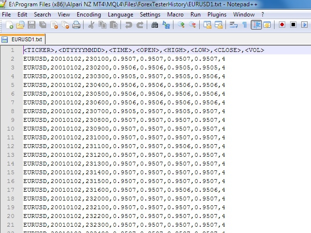Toggle word wrap icon
311x233 pixels.
233,25
